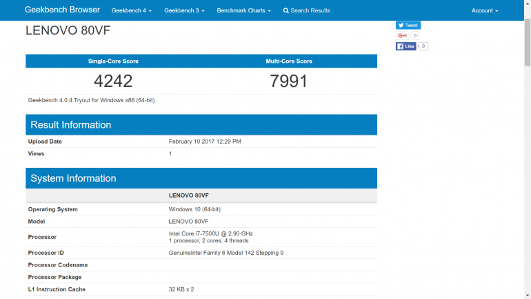Click the Single-Core Score header

click(113, 61)
